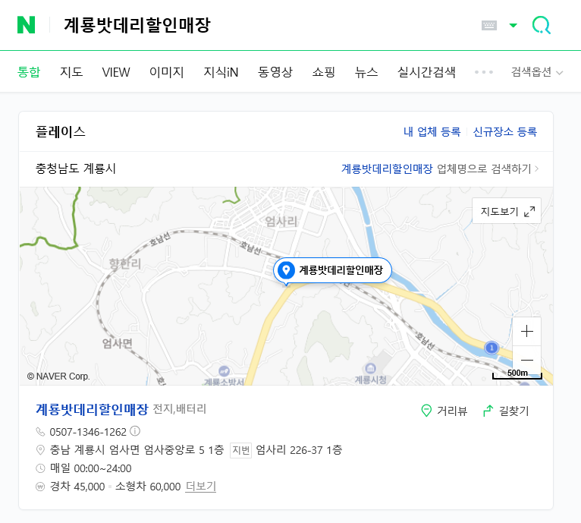The image size is (581, 523).
Task: Click the 지번 address badge
Action: pyautogui.click(x=241, y=450)
